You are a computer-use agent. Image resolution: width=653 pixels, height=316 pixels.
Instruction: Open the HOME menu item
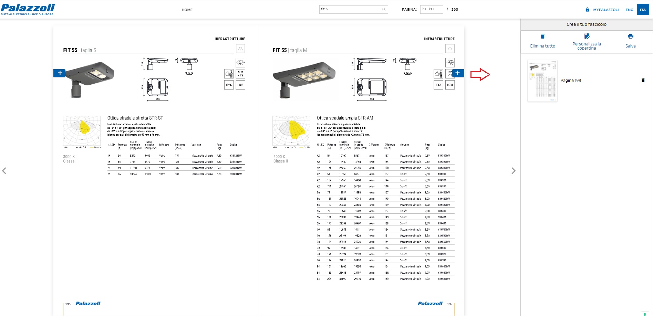(x=187, y=10)
